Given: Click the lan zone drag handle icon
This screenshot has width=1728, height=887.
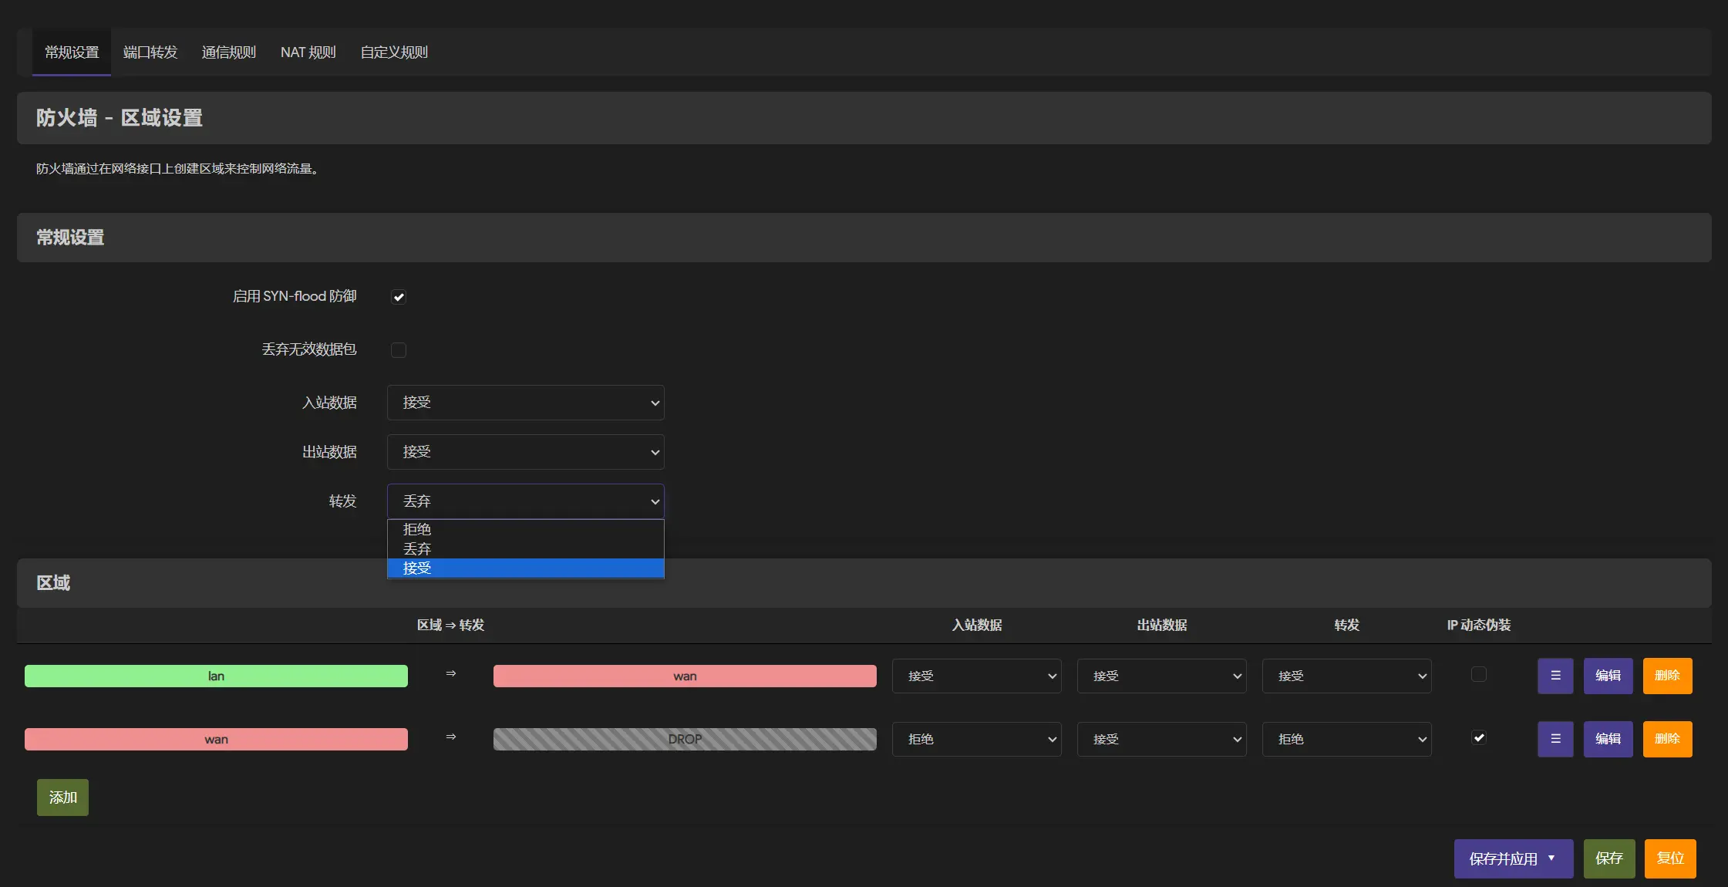Looking at the screenshot, I should pyautogui.click(x=1555, y=676).
